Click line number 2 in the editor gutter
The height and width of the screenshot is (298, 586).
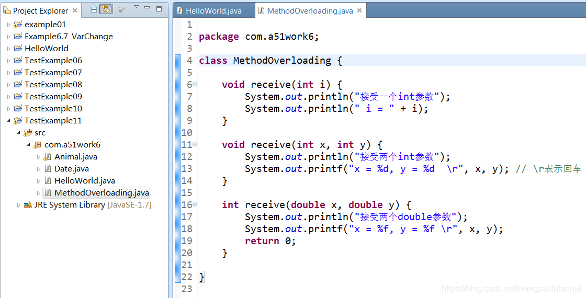point(189,37)
